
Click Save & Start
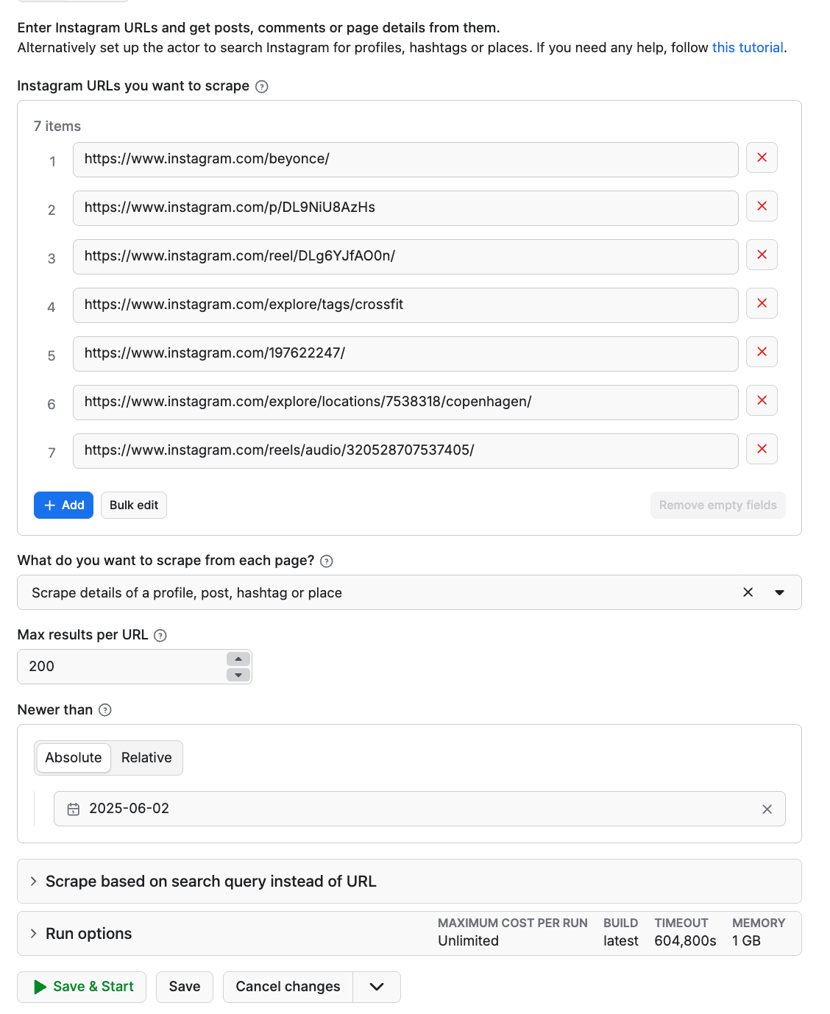[81, 987]
